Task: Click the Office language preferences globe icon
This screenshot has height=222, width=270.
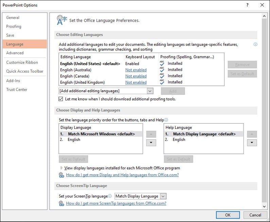Action: point(62,20)
